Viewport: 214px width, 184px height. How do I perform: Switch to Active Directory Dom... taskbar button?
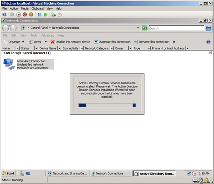(x=154, y=174)
